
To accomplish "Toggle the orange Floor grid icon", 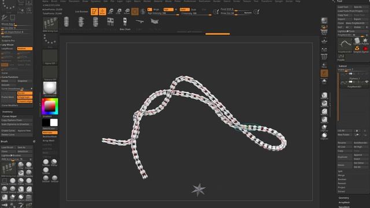I will tap(324, 73).
